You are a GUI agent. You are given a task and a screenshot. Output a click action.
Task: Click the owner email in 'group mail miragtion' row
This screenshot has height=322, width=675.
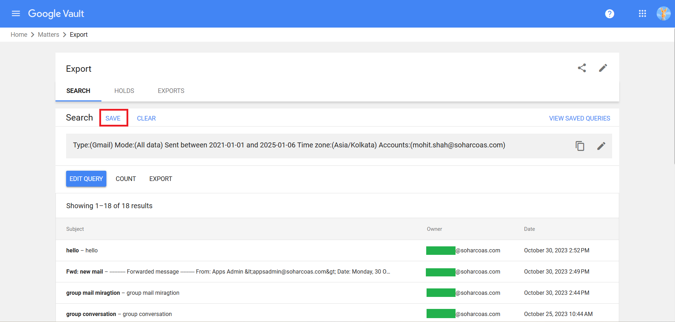pyautogui.click(x=463, y=293)
